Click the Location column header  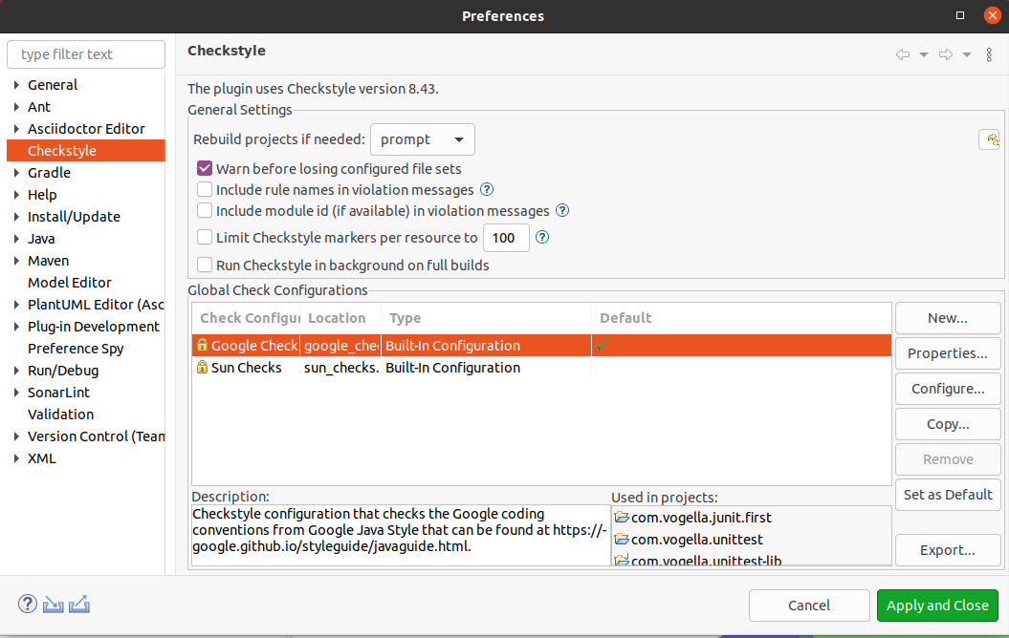tap(340, 318)
